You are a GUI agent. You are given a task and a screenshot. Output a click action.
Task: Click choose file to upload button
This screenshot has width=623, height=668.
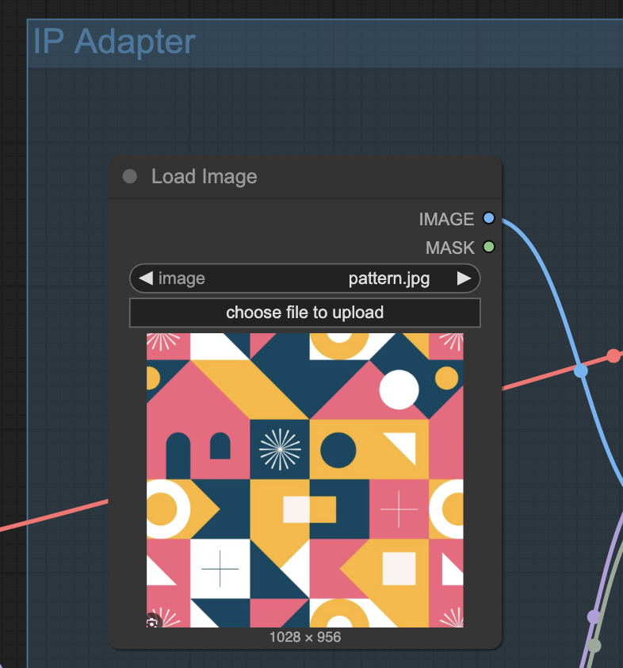point(304,313)
